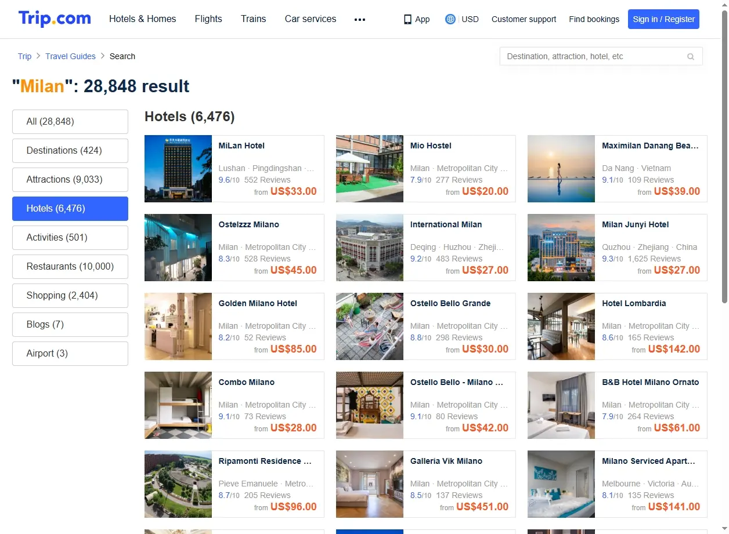Click Find bookings link
This screenshot has height=534, width=729.
point(594,19)
